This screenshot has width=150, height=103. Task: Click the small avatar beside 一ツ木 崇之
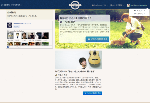(x=61, y=22)
